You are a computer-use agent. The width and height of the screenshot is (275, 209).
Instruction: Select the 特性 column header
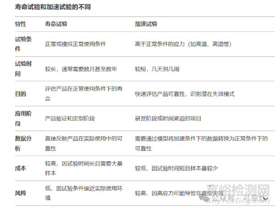(x=20, y=23)
